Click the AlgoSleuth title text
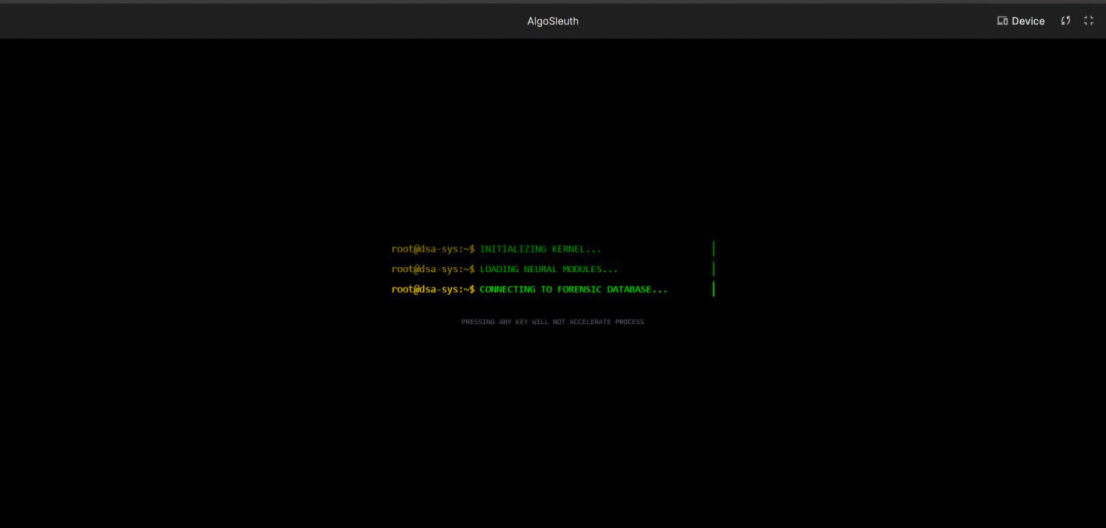1106x528 pixels. (553, 21)
